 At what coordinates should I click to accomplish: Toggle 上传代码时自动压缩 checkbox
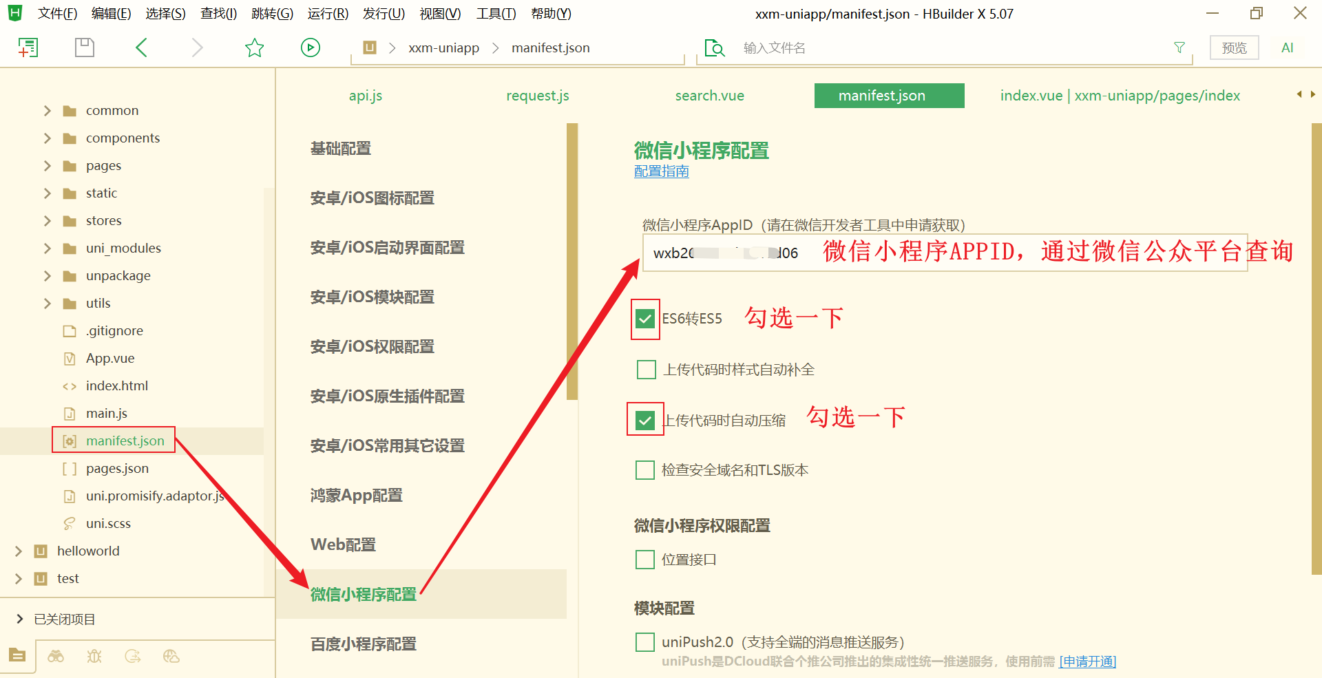(645, 420)
